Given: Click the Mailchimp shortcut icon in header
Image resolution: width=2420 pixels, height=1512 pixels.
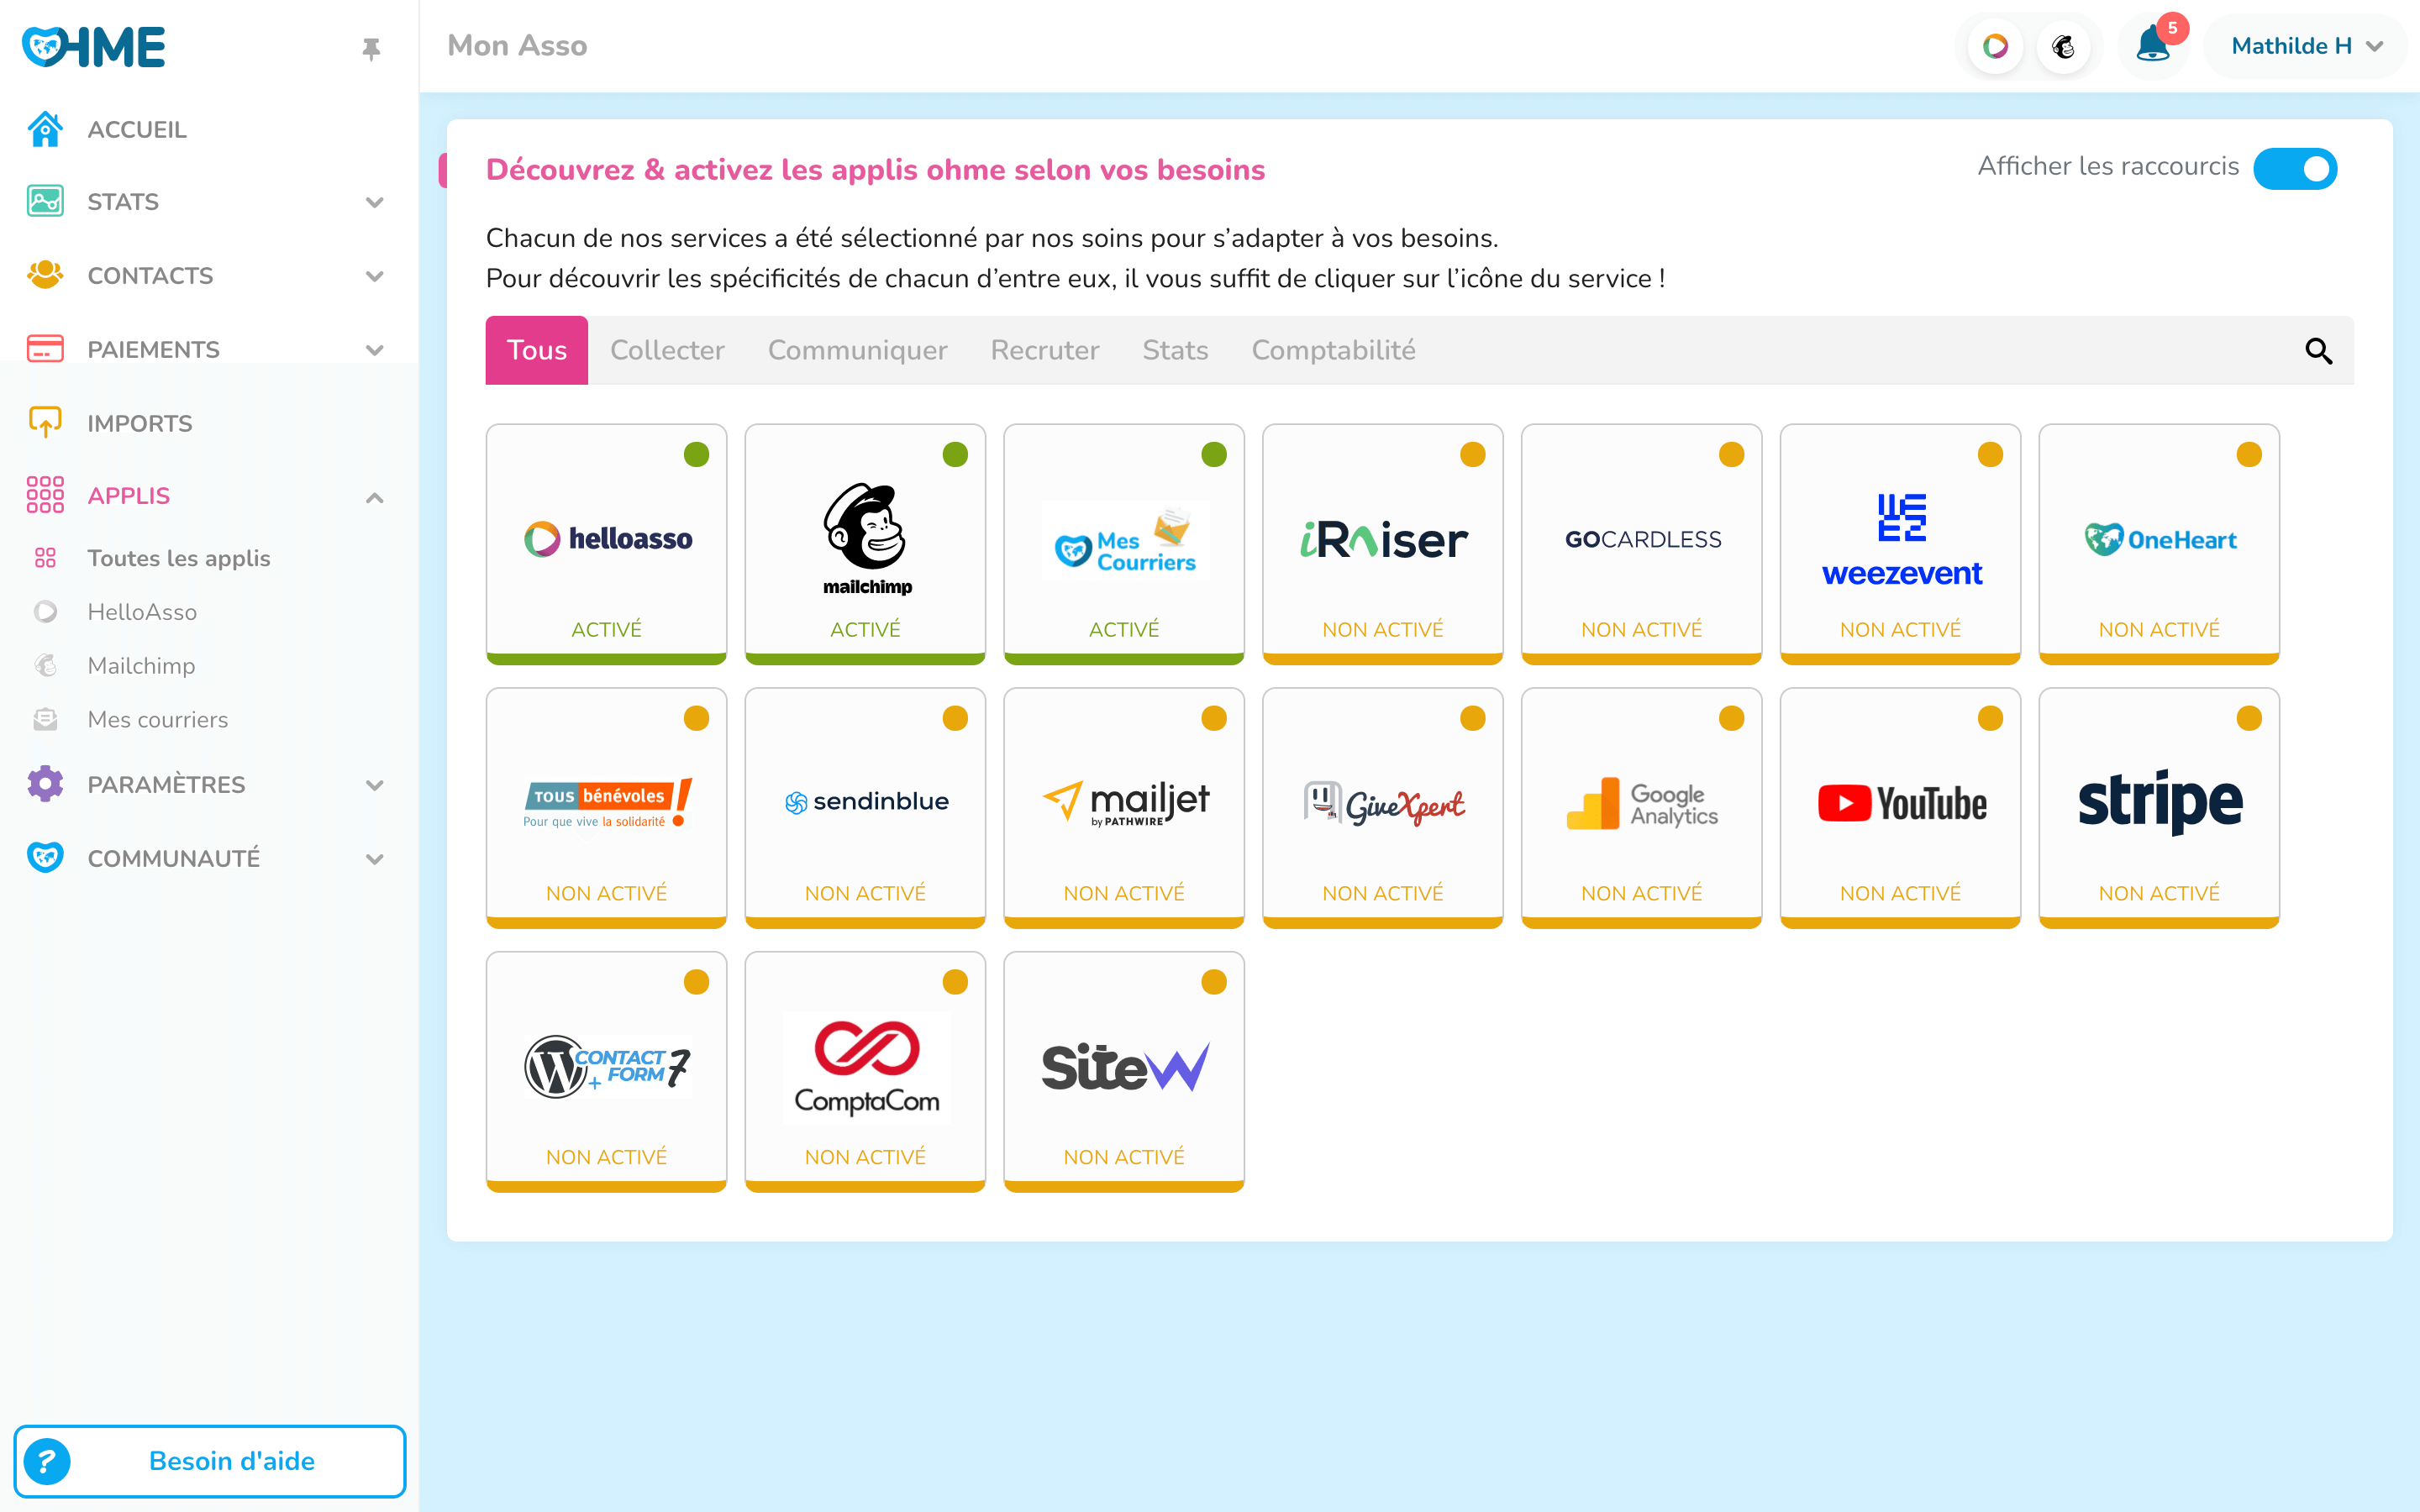Looking at the screenshot, I should (2063, 46).
